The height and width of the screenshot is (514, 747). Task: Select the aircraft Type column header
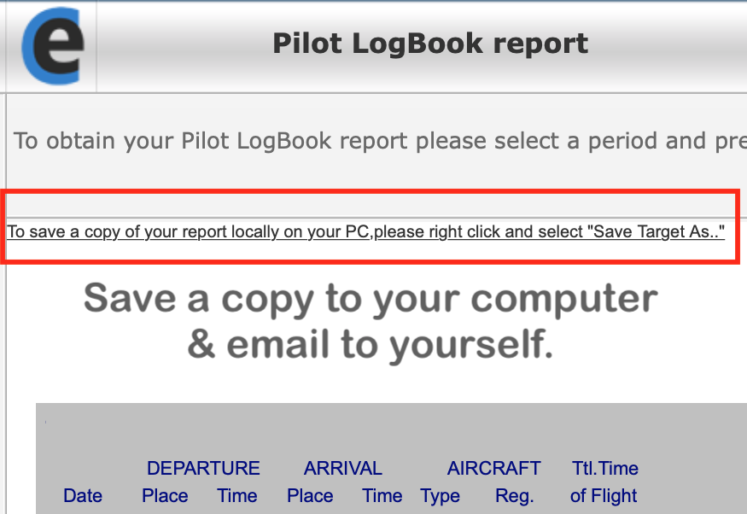pyautogui.click(x=440, y=495)
